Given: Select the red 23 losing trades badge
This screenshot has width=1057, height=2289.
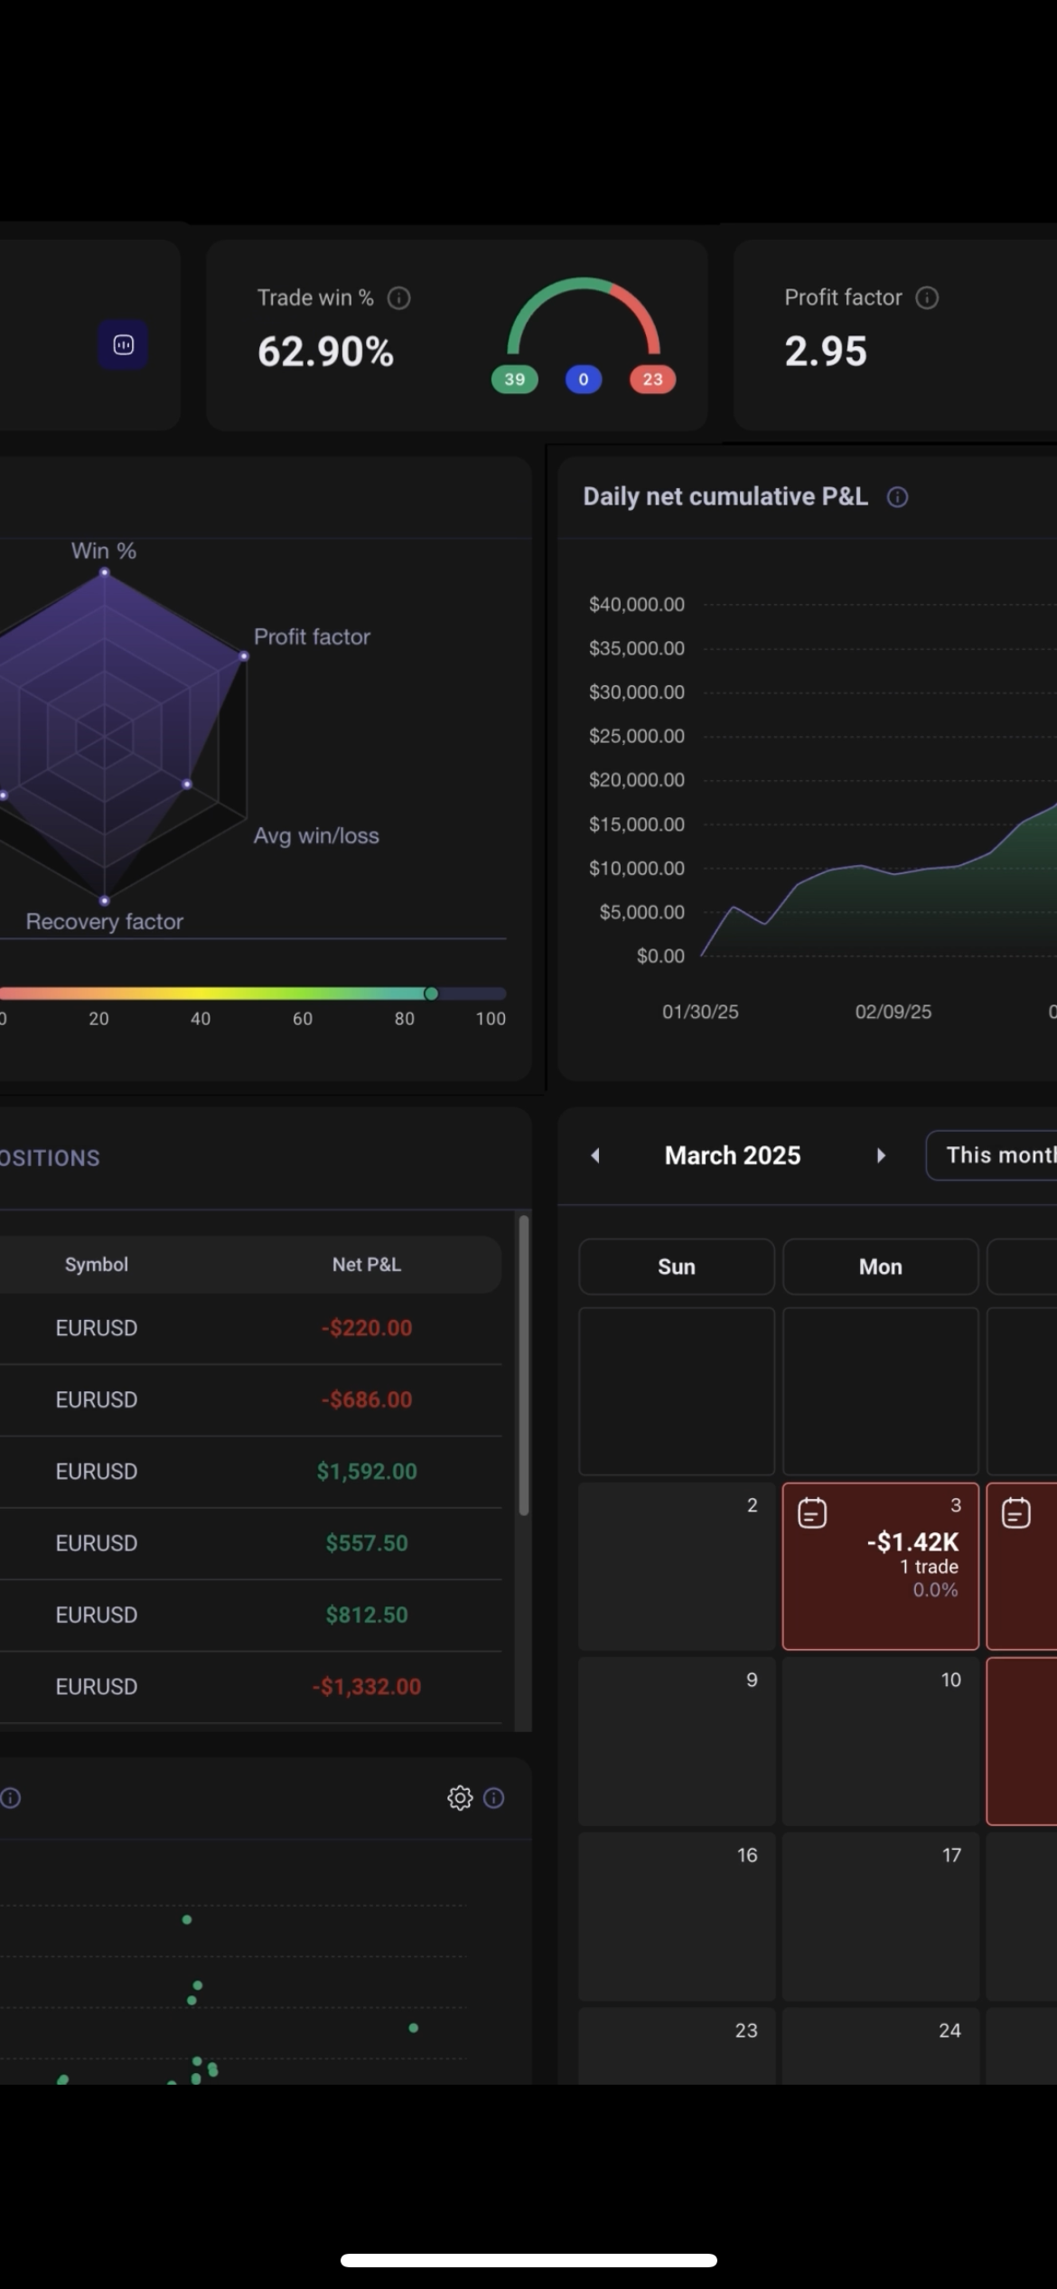Looking at the screenshot, I should [x=652, y=380].
